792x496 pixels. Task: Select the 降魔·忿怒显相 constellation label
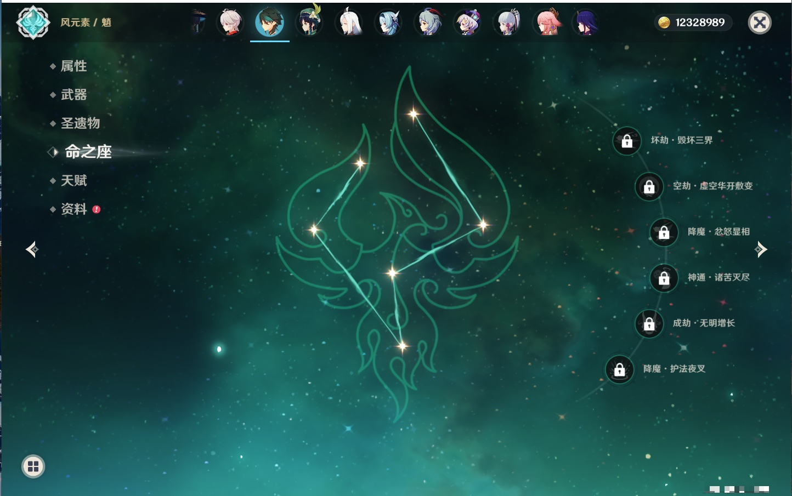(x=719, y=232)
